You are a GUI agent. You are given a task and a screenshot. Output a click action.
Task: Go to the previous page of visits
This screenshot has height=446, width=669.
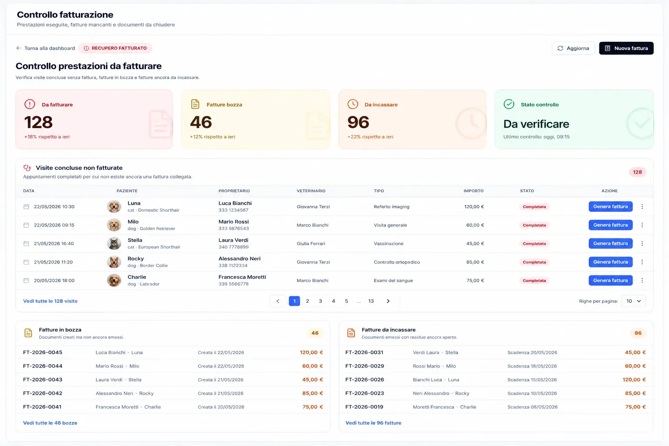[278, 301]
